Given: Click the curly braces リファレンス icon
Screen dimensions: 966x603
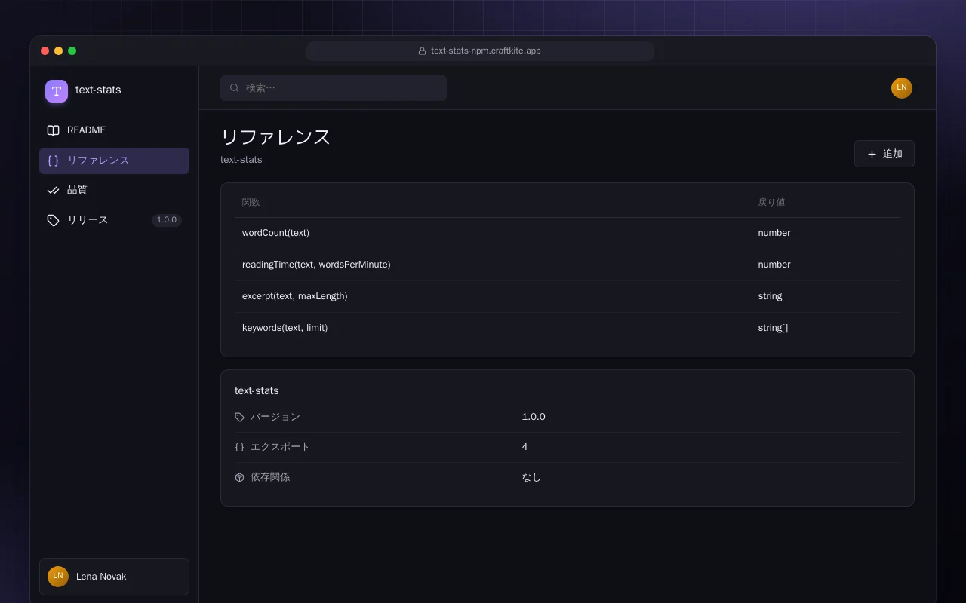Looking at the screenshot, I should point(53,161).
